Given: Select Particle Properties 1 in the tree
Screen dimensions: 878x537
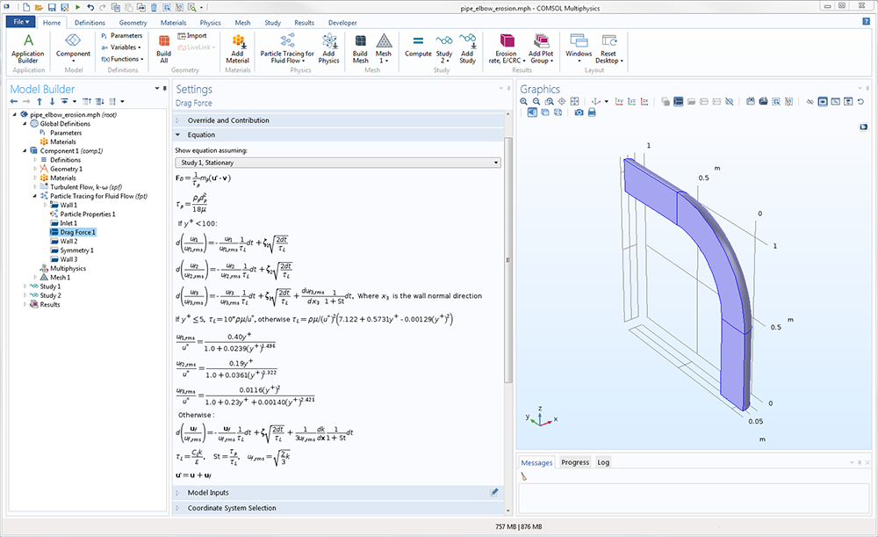Looking at the screenshot, I should point(87,214).
